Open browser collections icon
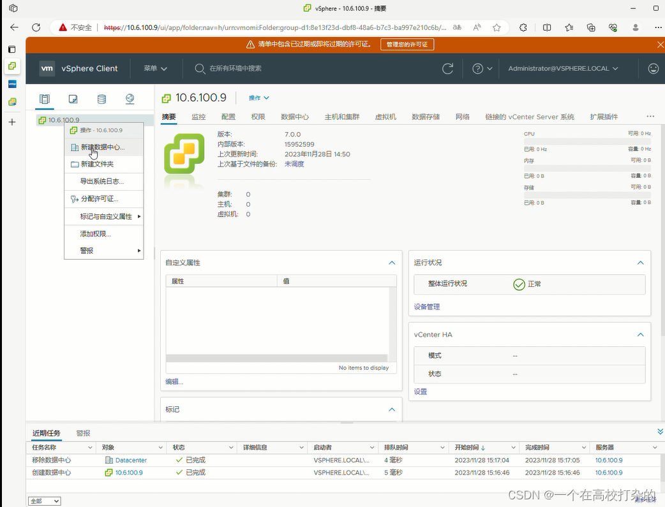Screen dimensions: 665x507 tap(591, 27)
